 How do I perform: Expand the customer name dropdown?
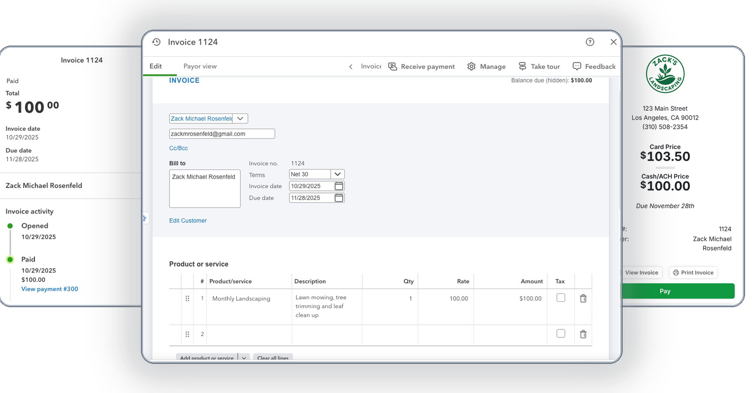pyautogui.click(x=240, y=119)
